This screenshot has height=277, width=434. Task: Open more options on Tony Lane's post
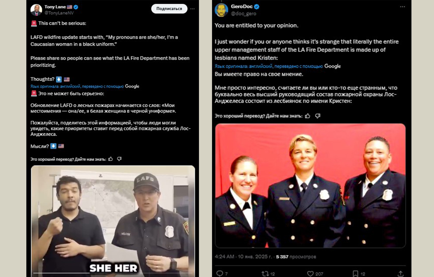(x=192, y=9)
